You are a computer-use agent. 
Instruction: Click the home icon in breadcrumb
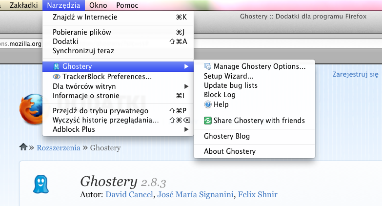click(23, 147)
